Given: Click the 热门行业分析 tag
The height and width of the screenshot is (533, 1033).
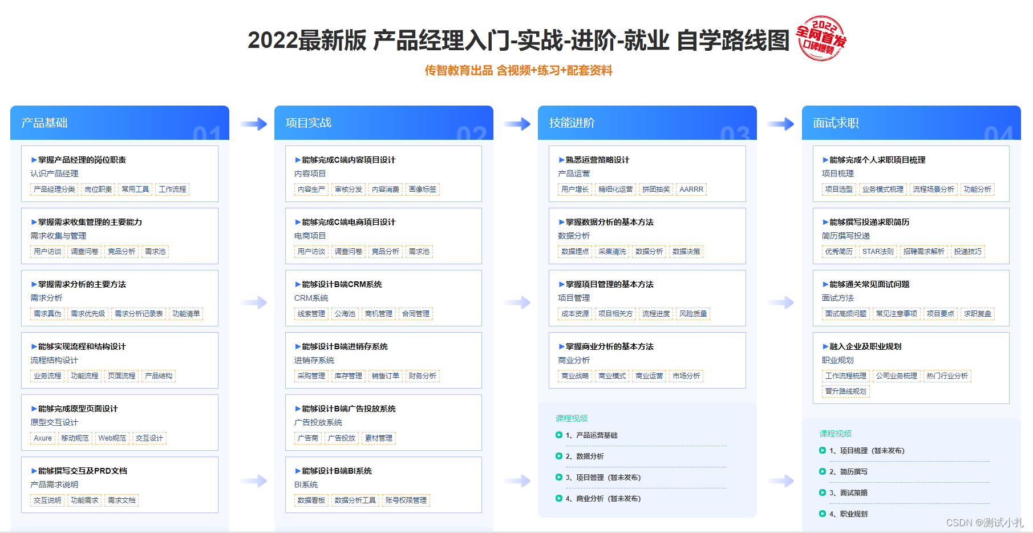Looking at the screenshot, I should click(947, 376).
